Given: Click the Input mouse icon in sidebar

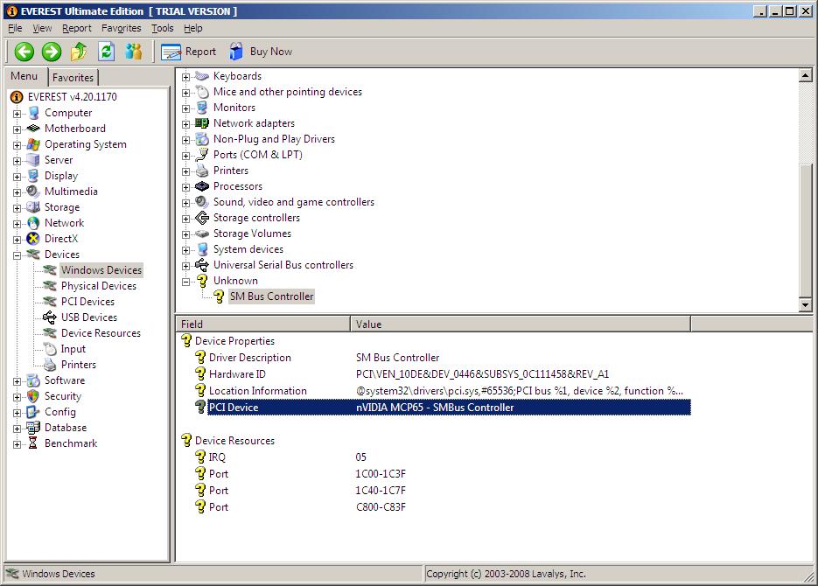Looking at the screenshot, I should (50, 349).
